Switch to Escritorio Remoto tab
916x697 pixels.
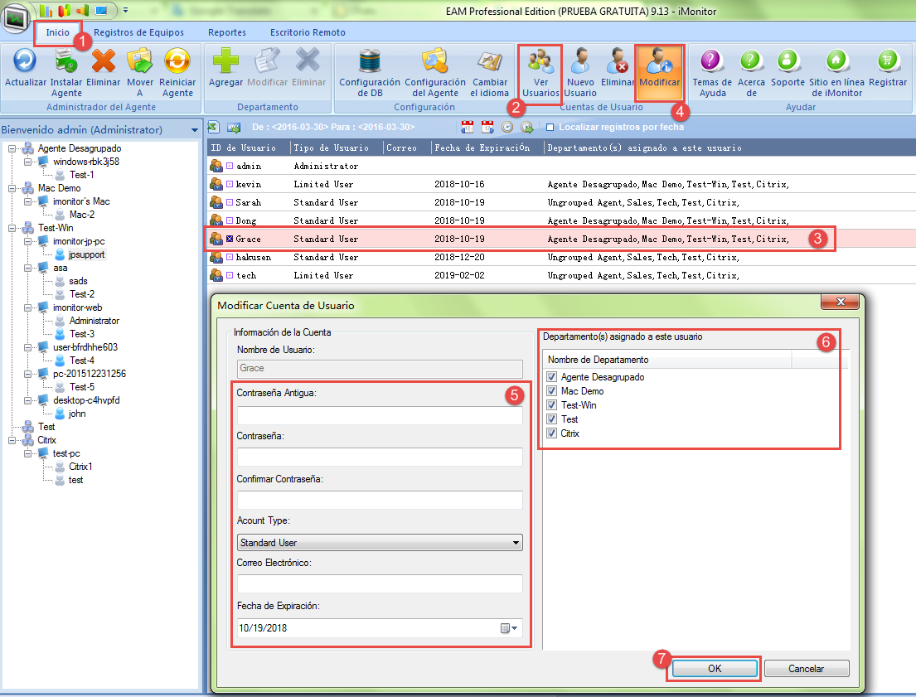click(308, 32)
